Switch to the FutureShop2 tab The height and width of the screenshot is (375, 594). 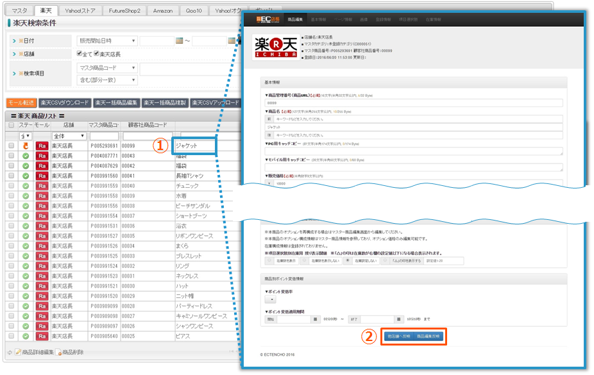pyautogui.click(x=124, y=11)
